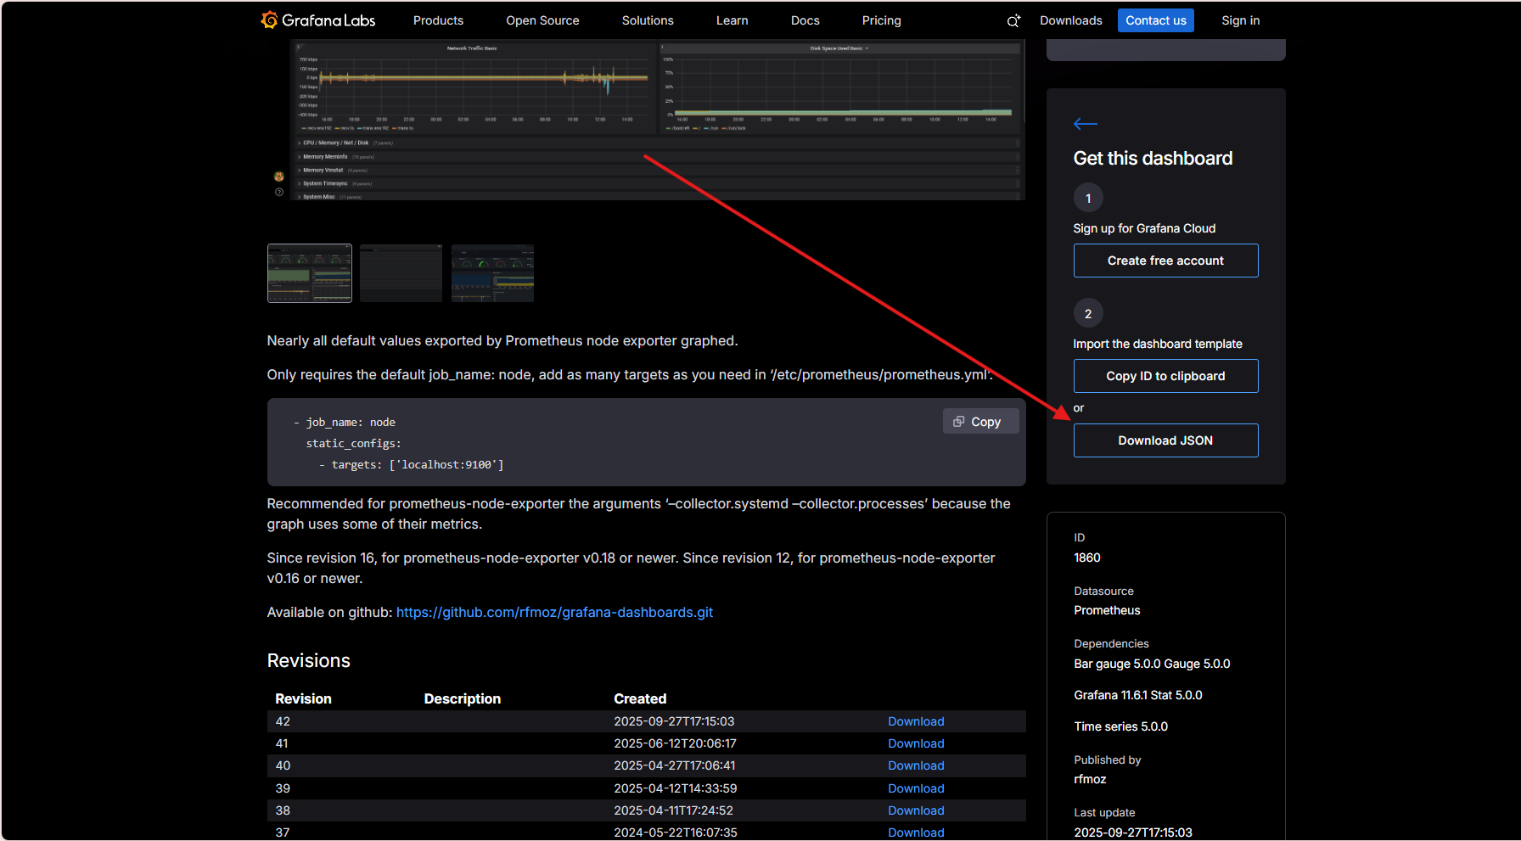The width and height of the screenshot is (1521, 841).
Task: Open the Docs menu
Action: tap(805, 20)
